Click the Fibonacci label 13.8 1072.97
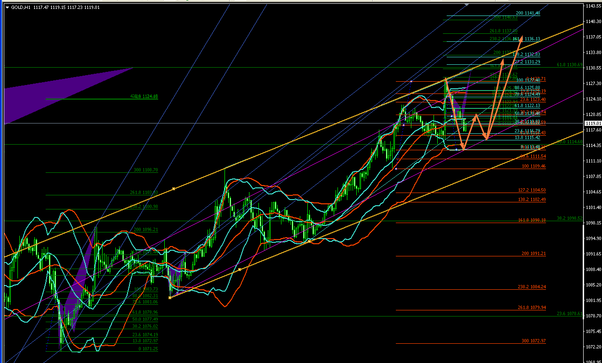The width and height of the screenshot is (602, 363). click(x=145, y=340)
